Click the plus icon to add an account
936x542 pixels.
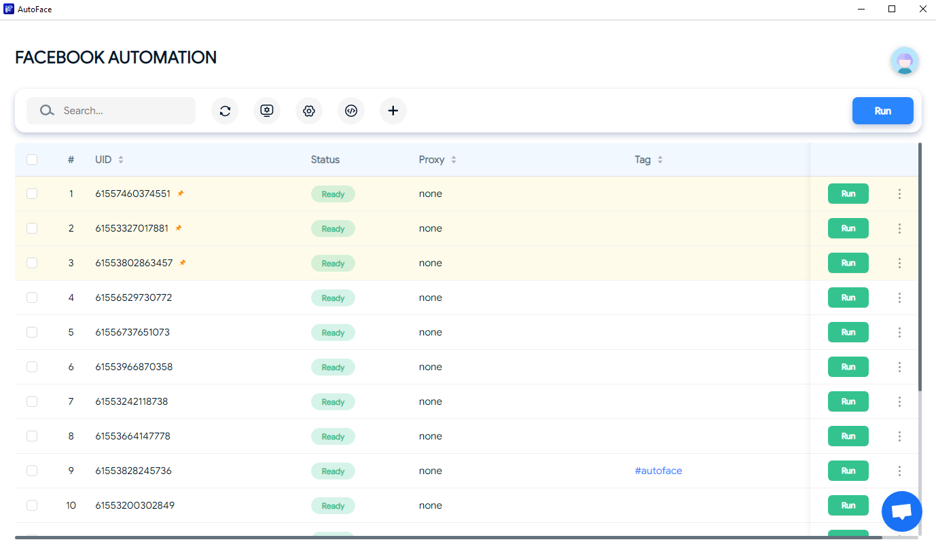point(393,111)
